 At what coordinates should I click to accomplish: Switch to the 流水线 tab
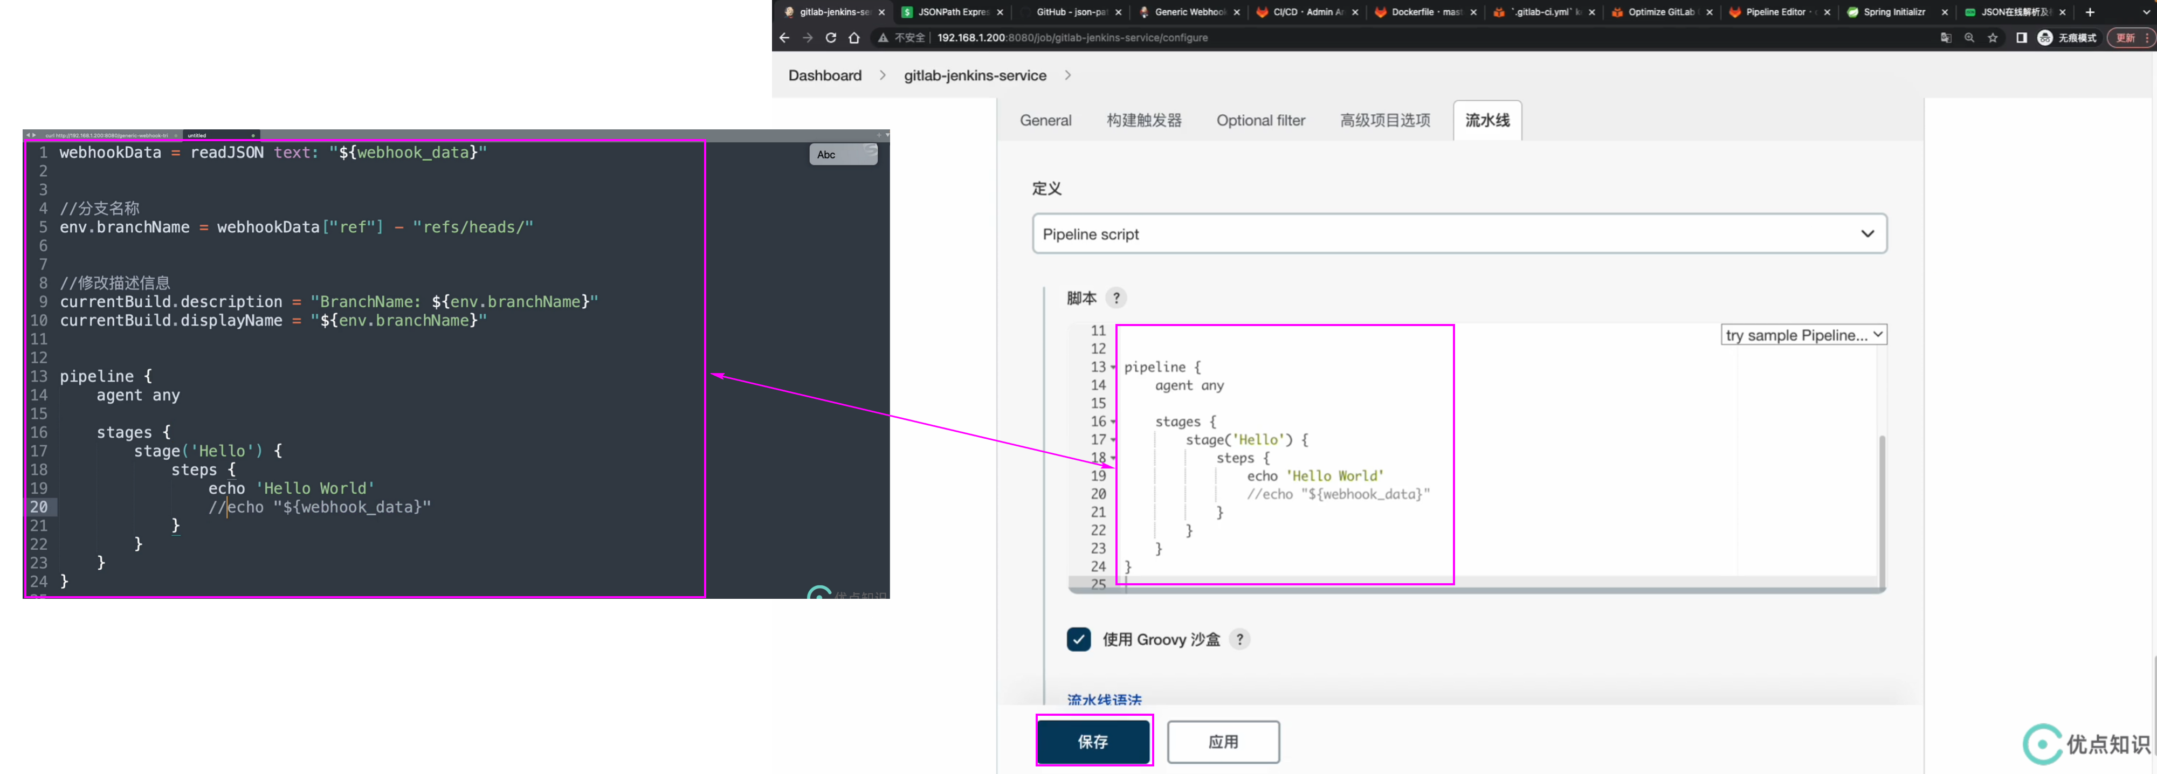pos(1487,121)
